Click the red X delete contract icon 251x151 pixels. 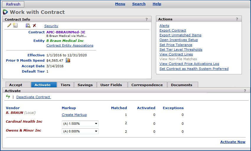pyautogui.click(x=35, y=26)
